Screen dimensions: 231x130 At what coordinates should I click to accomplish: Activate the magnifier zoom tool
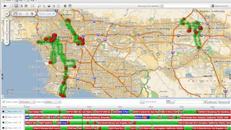pyautogui.click(x=39, y=6)
